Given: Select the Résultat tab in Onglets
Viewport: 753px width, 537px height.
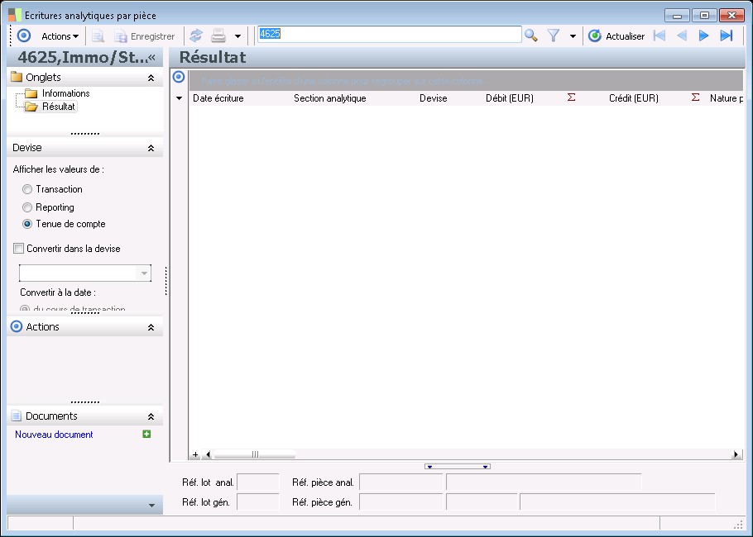Looking at the screenshot, I should [x=58, y=107].
